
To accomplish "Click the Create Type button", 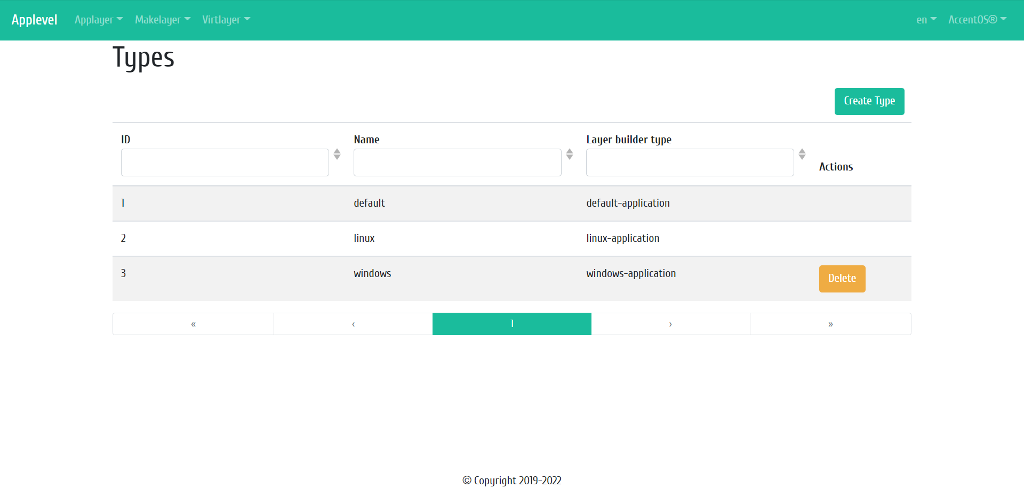I will click(x=869, y=101).
